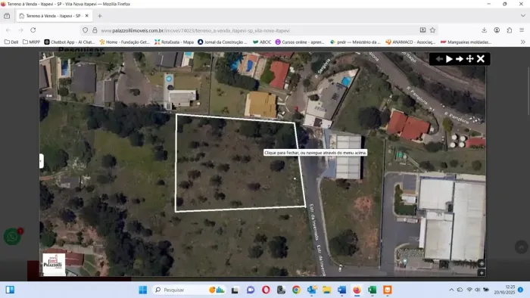Open Cursos online bookmark

point(300,42)
